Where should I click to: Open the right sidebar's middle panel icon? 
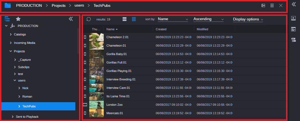(x=293, y=29)
